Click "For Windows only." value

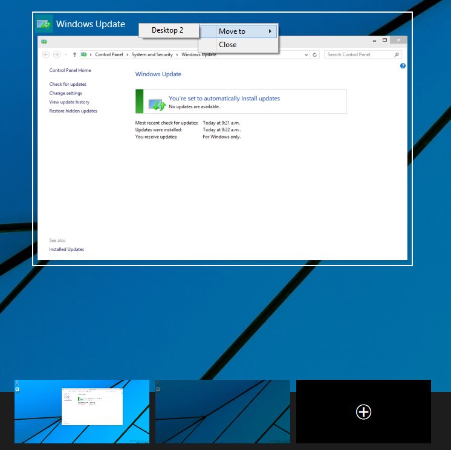coord(221,137)
